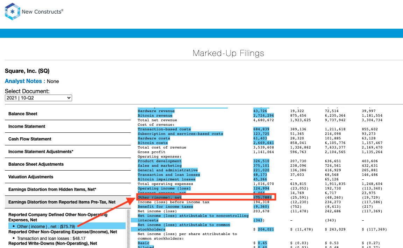Select Earnings Distortion from Reported Items Pre-Tax
The image size is (403, 248).
click(x=68, y=202)
